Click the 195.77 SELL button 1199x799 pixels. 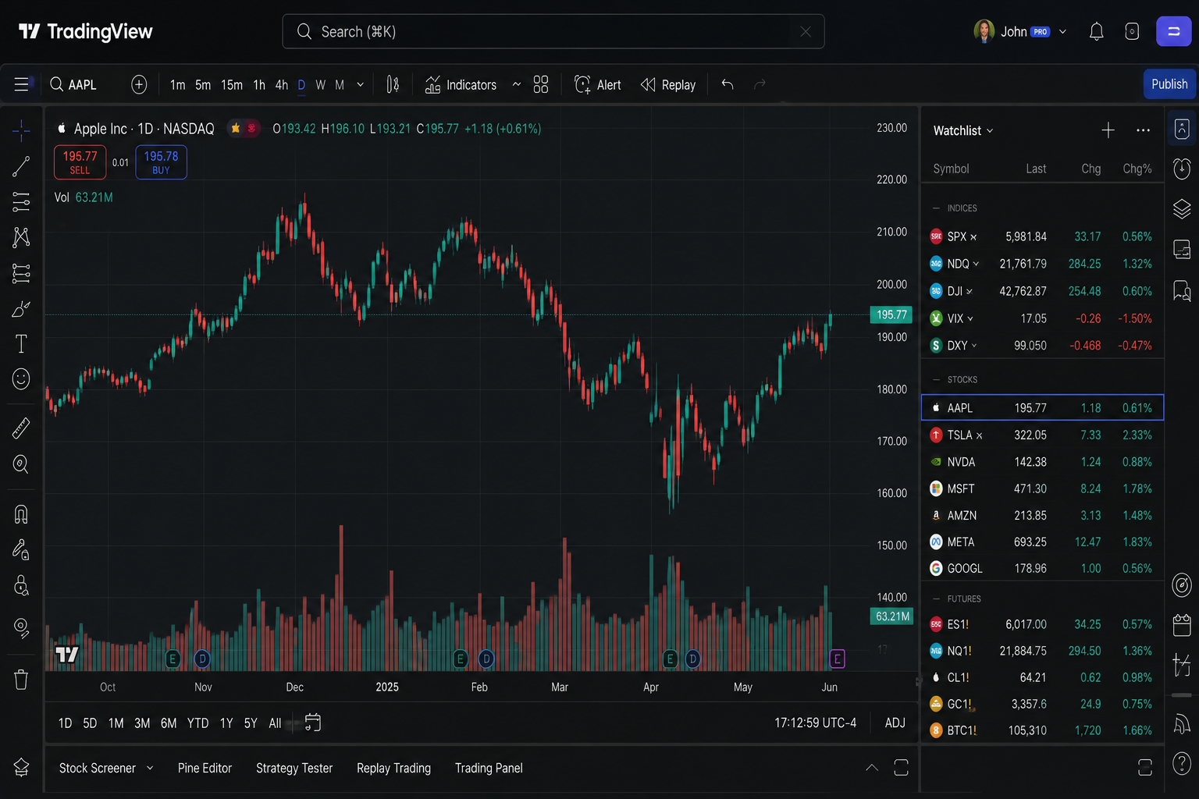pos(80,162)
